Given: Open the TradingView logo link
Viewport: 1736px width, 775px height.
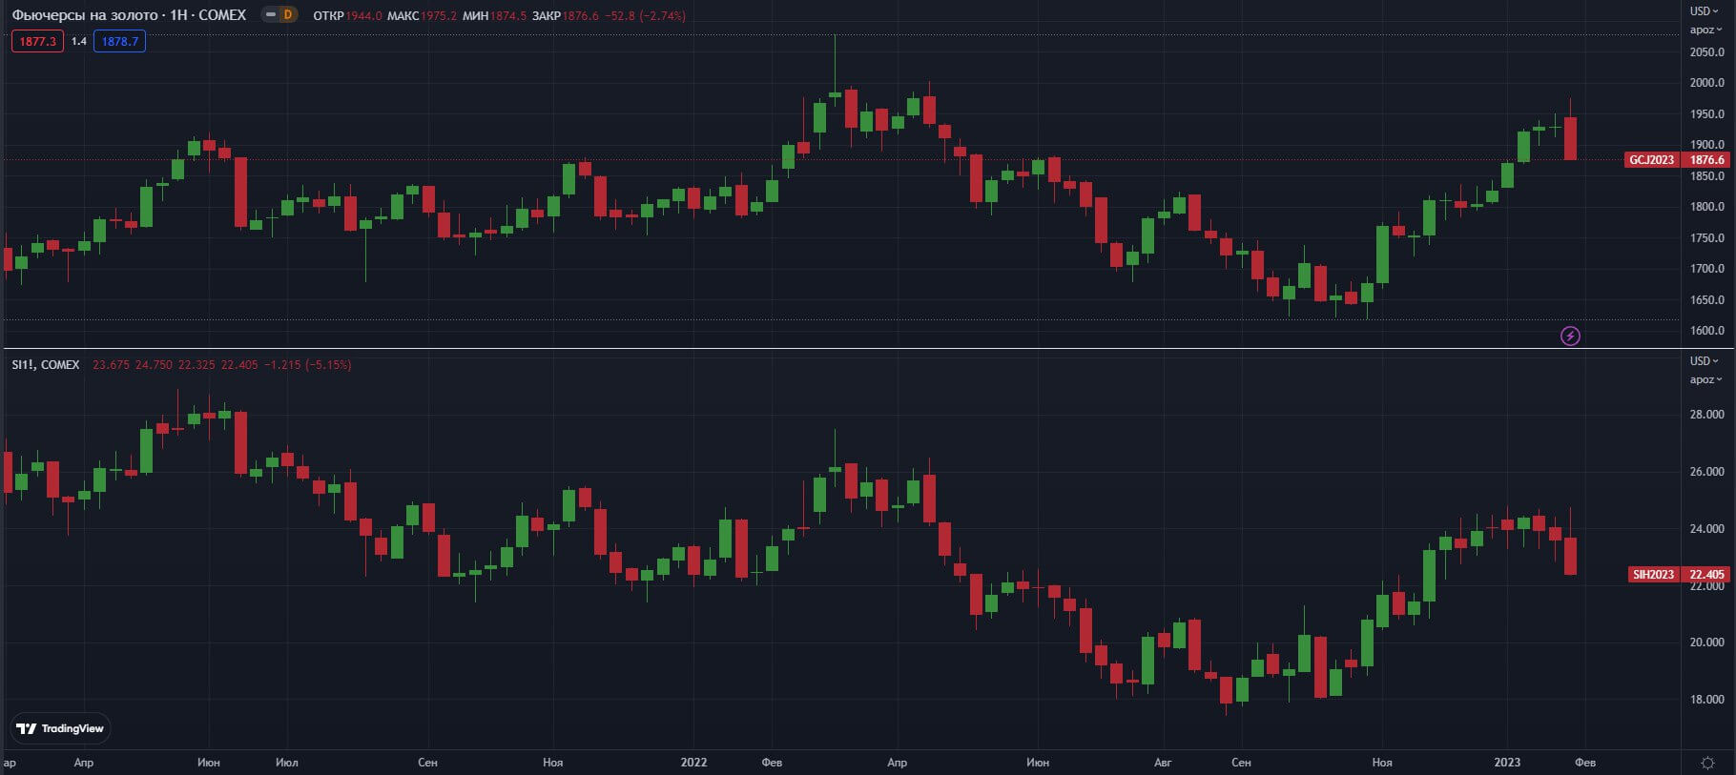Looking at the screenshot, I should pyautogui.click(x=60, y=728).
